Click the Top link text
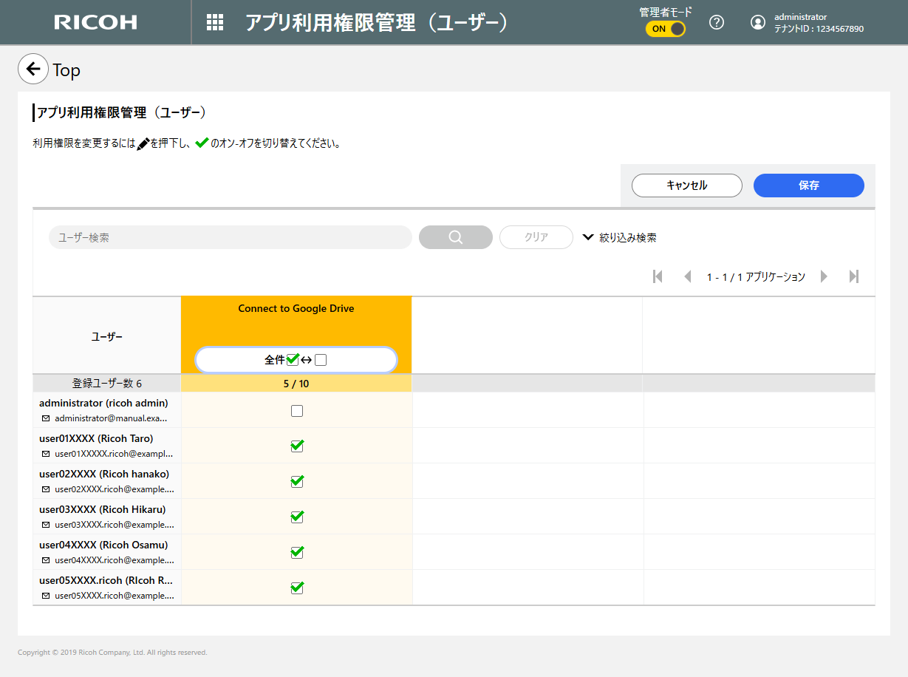Image resolution: width=908 pixels, height=677 pixels. point(66,70)
